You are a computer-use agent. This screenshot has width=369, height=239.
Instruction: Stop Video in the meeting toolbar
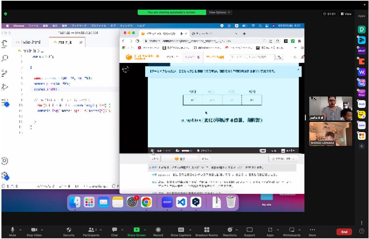(x=35, y=231)
